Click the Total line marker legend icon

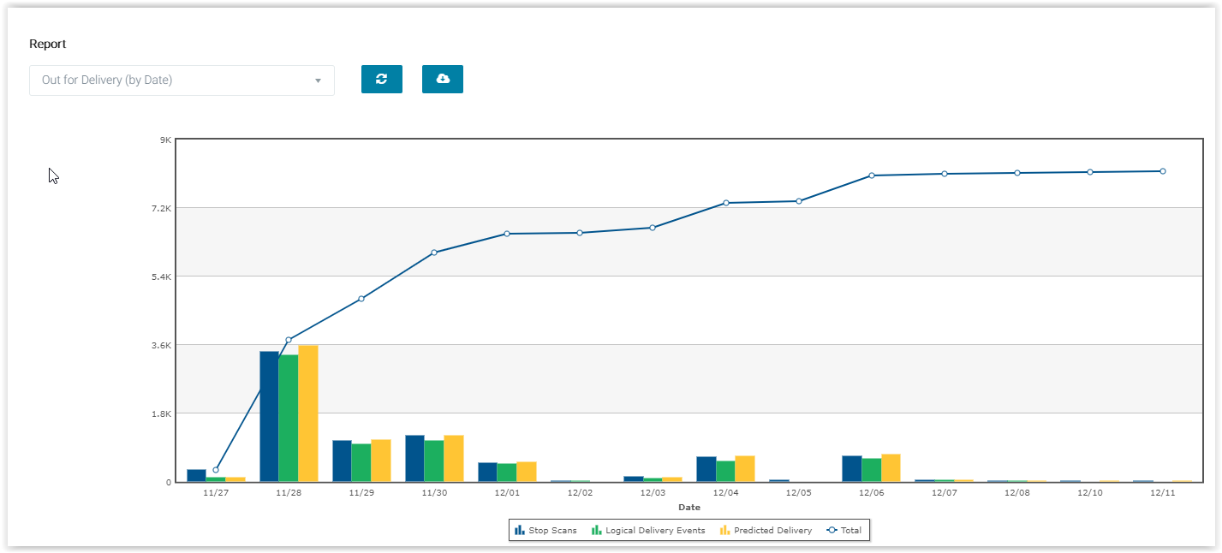click(832, 531)
